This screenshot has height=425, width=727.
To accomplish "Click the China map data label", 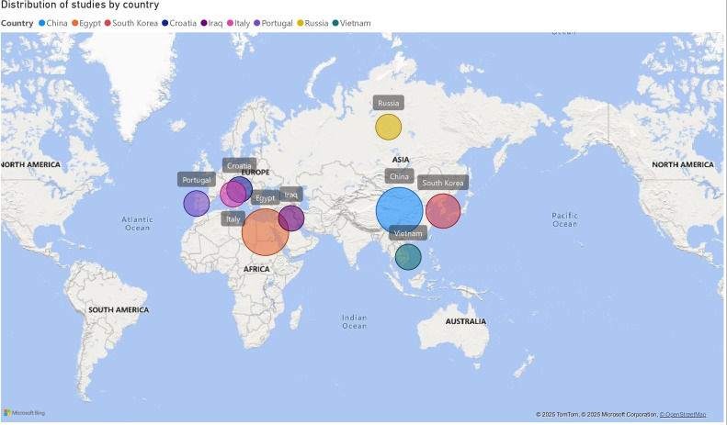I will [399, 176].
